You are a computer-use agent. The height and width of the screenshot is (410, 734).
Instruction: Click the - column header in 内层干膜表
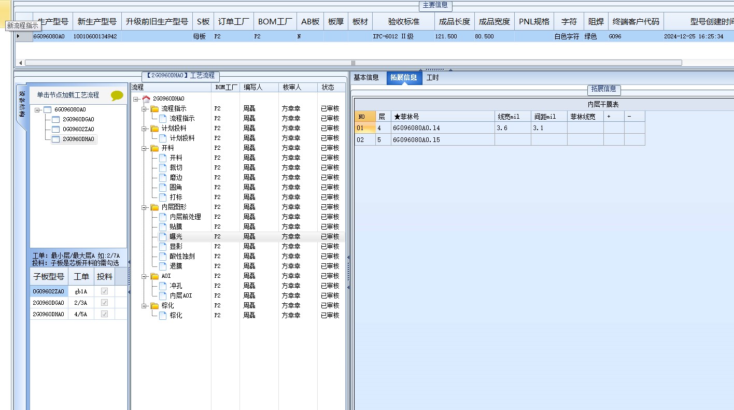tap(634, 117)
